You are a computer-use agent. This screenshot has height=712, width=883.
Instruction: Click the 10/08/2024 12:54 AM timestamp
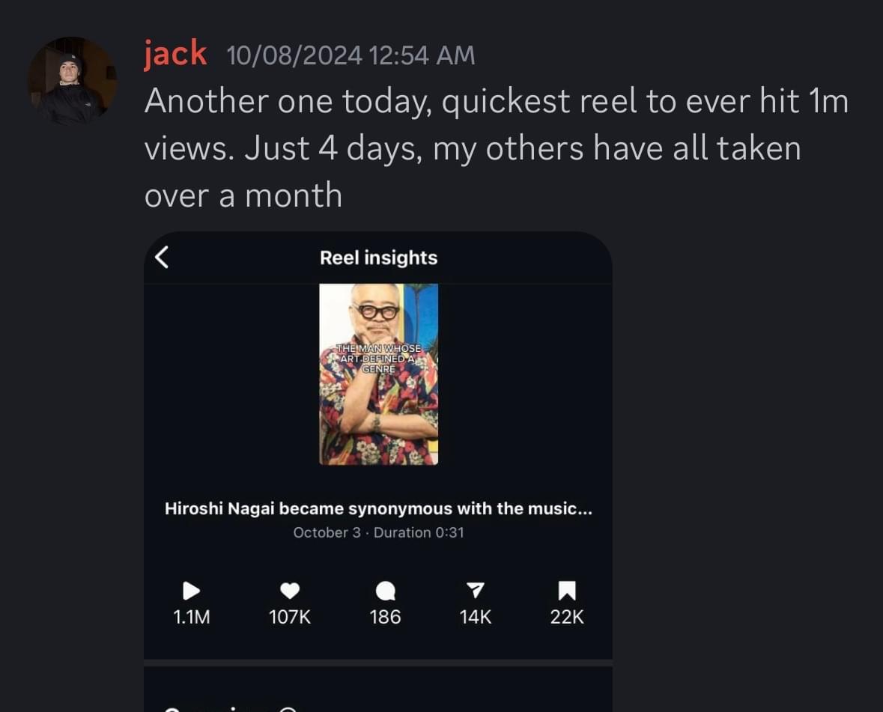(x=351, y=55)
